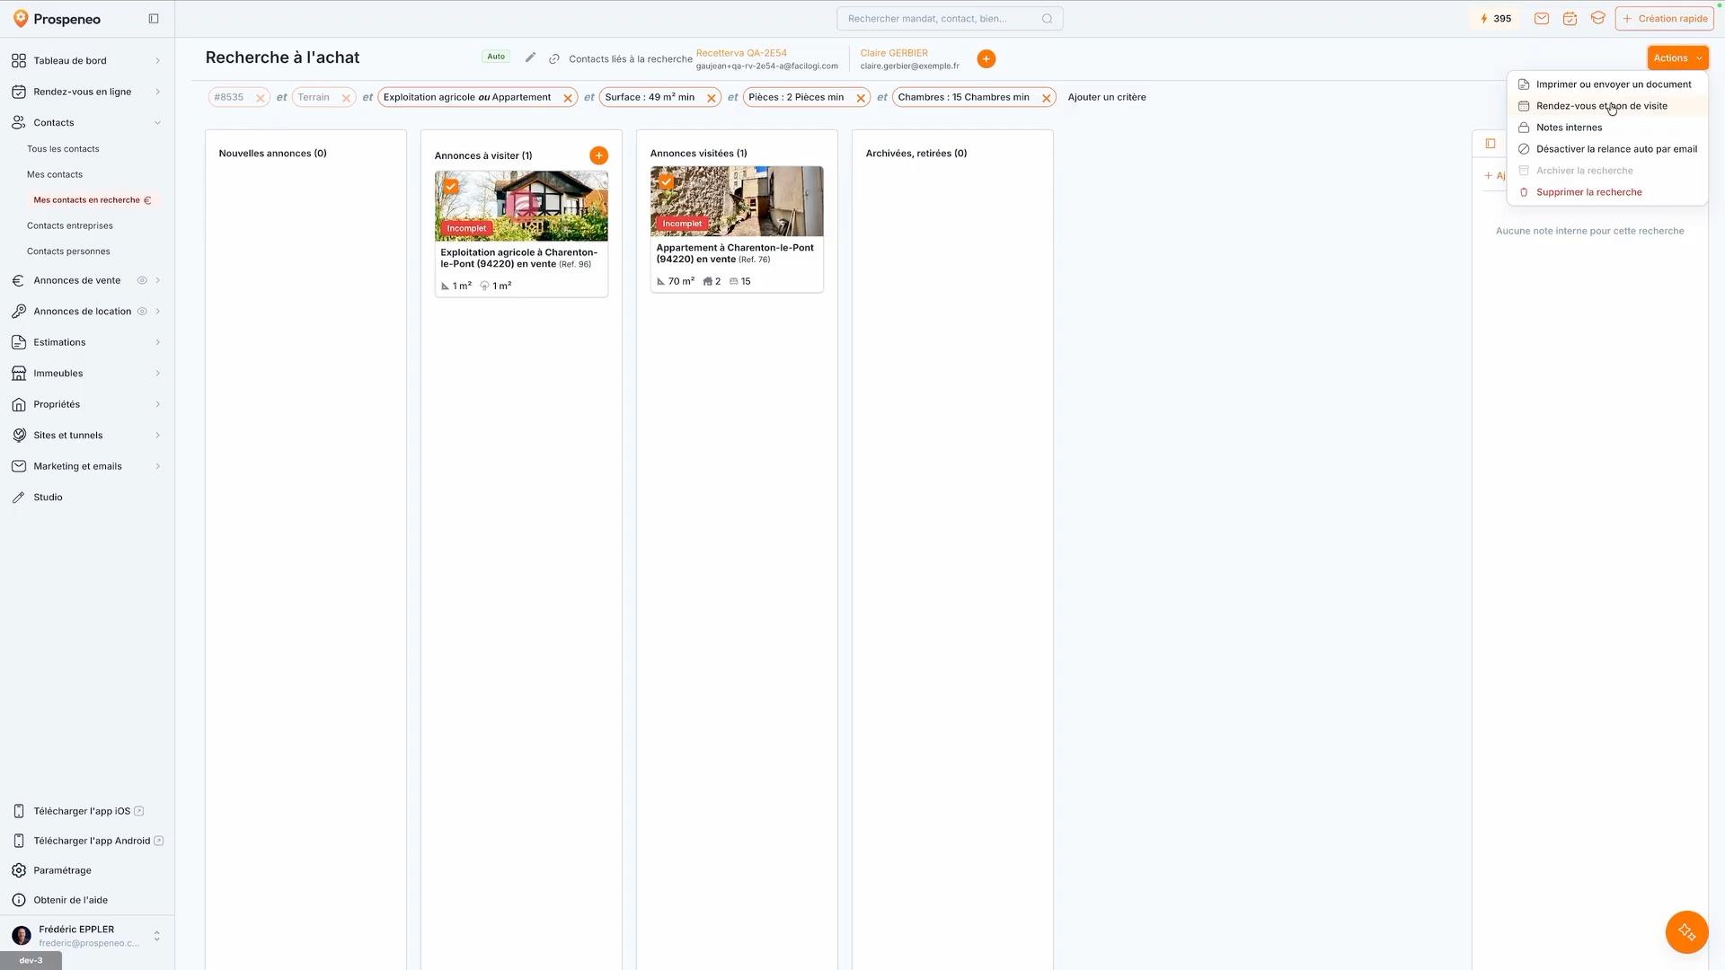Remove the Surface 49 m² min criterion

pyautogui.click(x=711, y=98)
